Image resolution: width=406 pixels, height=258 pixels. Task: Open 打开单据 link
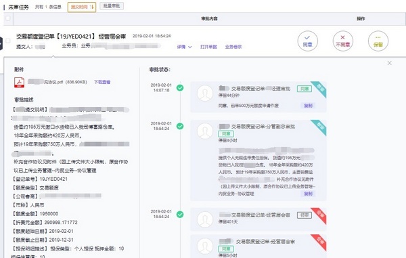click(208, 47)
